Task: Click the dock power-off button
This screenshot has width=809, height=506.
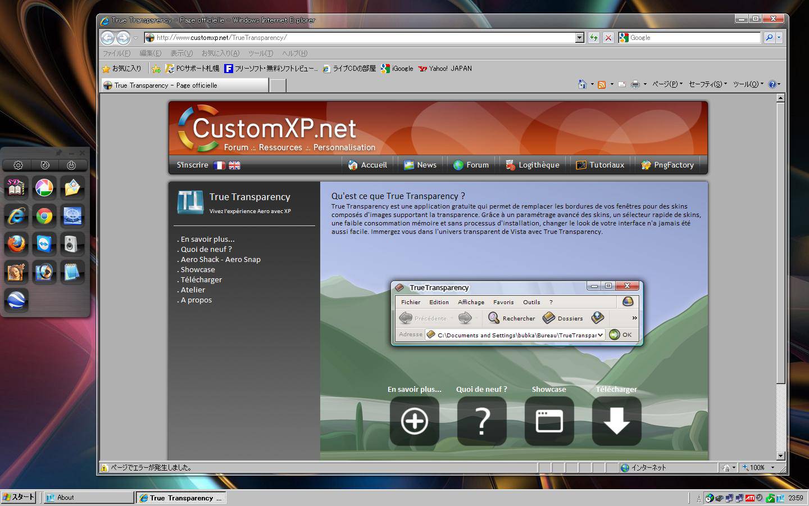Action: (71, 165)
